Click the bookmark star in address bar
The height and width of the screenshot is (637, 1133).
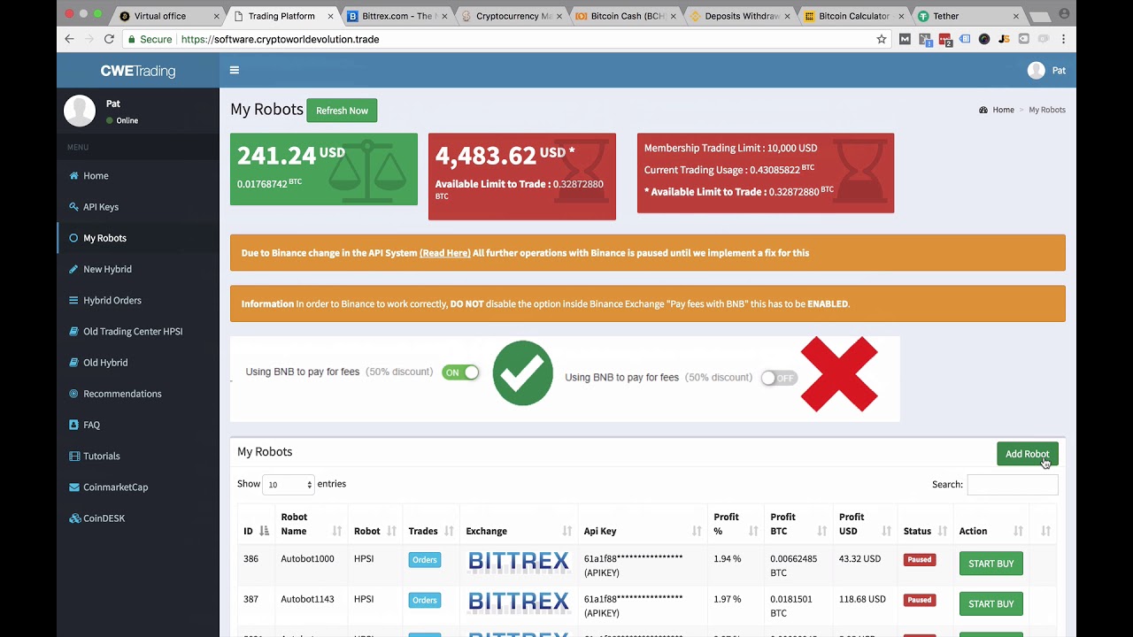pyautogui.click(x=882, y=39)
